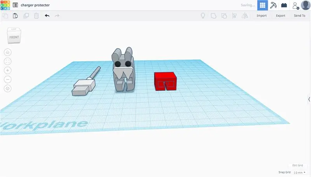Switch to 3D design grid view
This screenshot has height=177, width=311.
click(262, 5)
